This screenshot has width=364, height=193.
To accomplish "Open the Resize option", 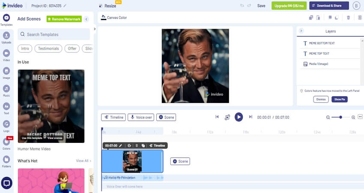I will [108, 6].
